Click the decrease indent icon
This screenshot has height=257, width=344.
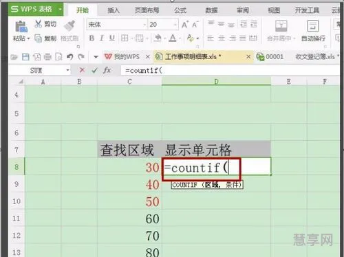244,24
